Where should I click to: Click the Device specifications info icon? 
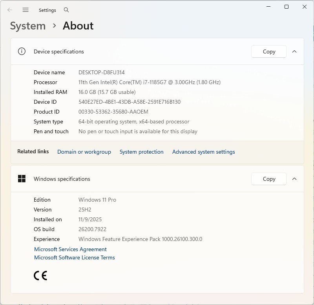point(22,51)
